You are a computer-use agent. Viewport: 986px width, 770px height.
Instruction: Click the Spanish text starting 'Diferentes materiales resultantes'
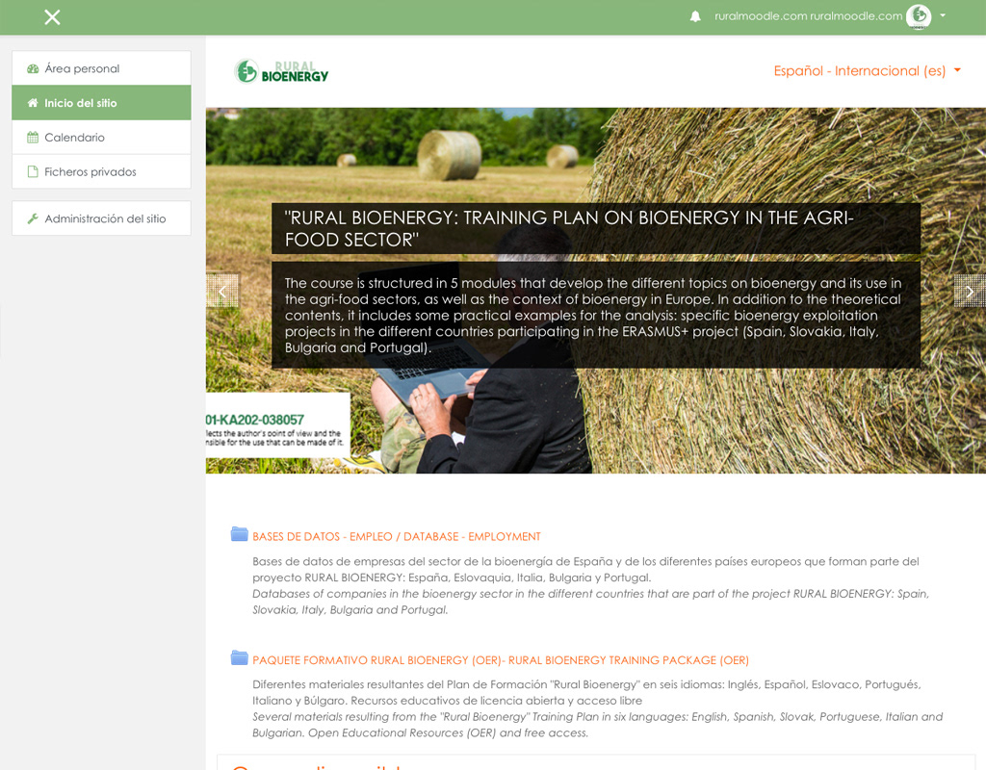(x=586, y=692)
